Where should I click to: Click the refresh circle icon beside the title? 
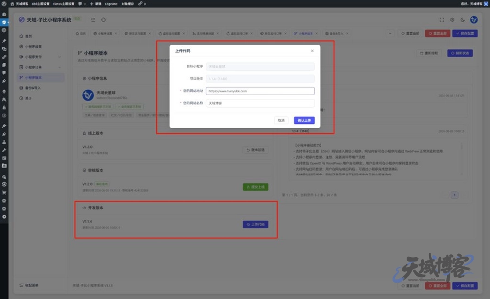pos(103,20)
